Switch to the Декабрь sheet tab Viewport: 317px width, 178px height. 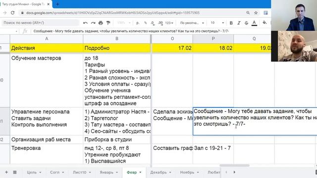pyautogui.click(x=158, y=173)
